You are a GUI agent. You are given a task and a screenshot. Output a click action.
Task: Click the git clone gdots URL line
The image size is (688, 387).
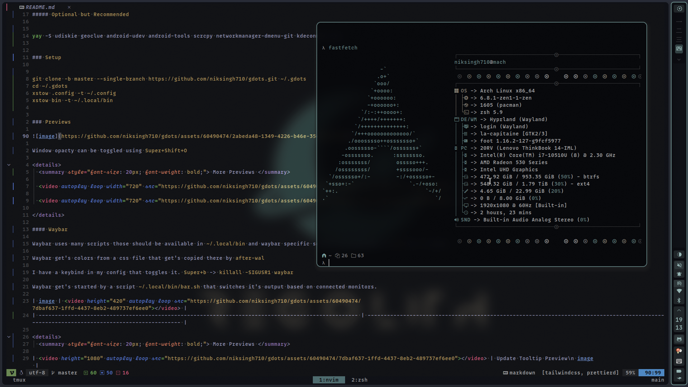(169, 79)
